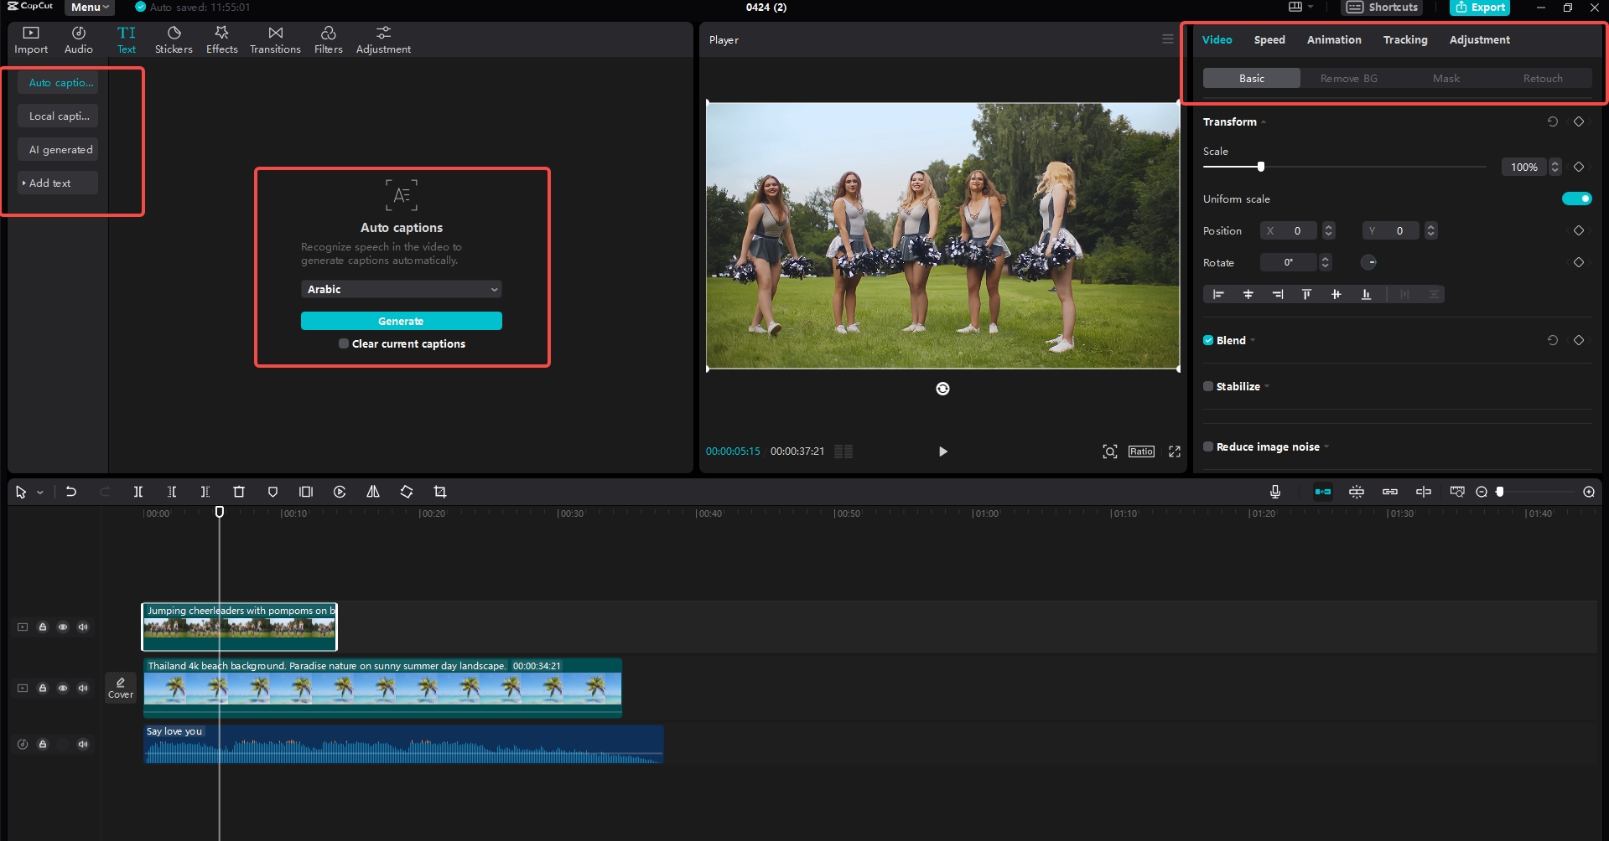This screenshot has height=841, width=1609.
Task: Start recording a voiceover with the microphone
Action: [1275, 492]
